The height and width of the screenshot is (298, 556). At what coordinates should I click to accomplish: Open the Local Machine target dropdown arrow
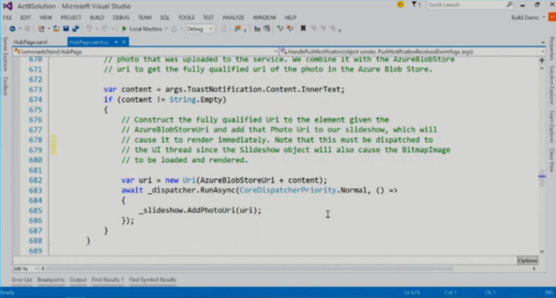(x=166, y=29)
